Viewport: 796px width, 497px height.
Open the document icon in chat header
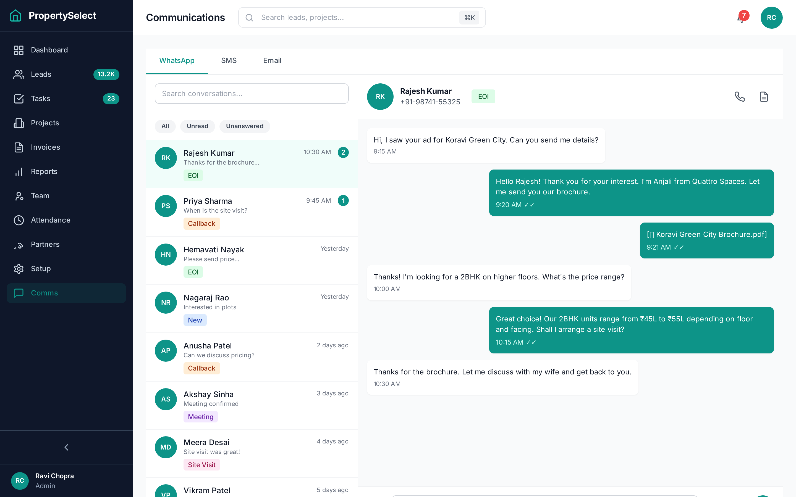764,97
